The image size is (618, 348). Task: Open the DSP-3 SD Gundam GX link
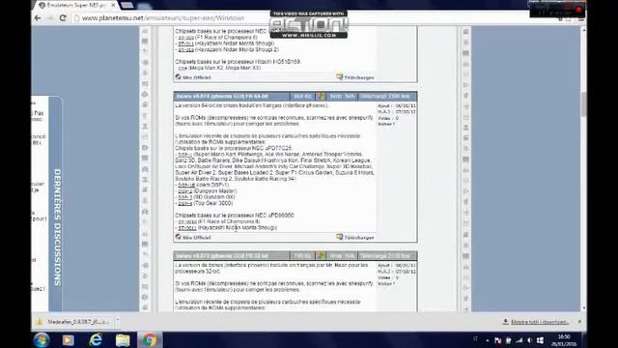point(184,197)
